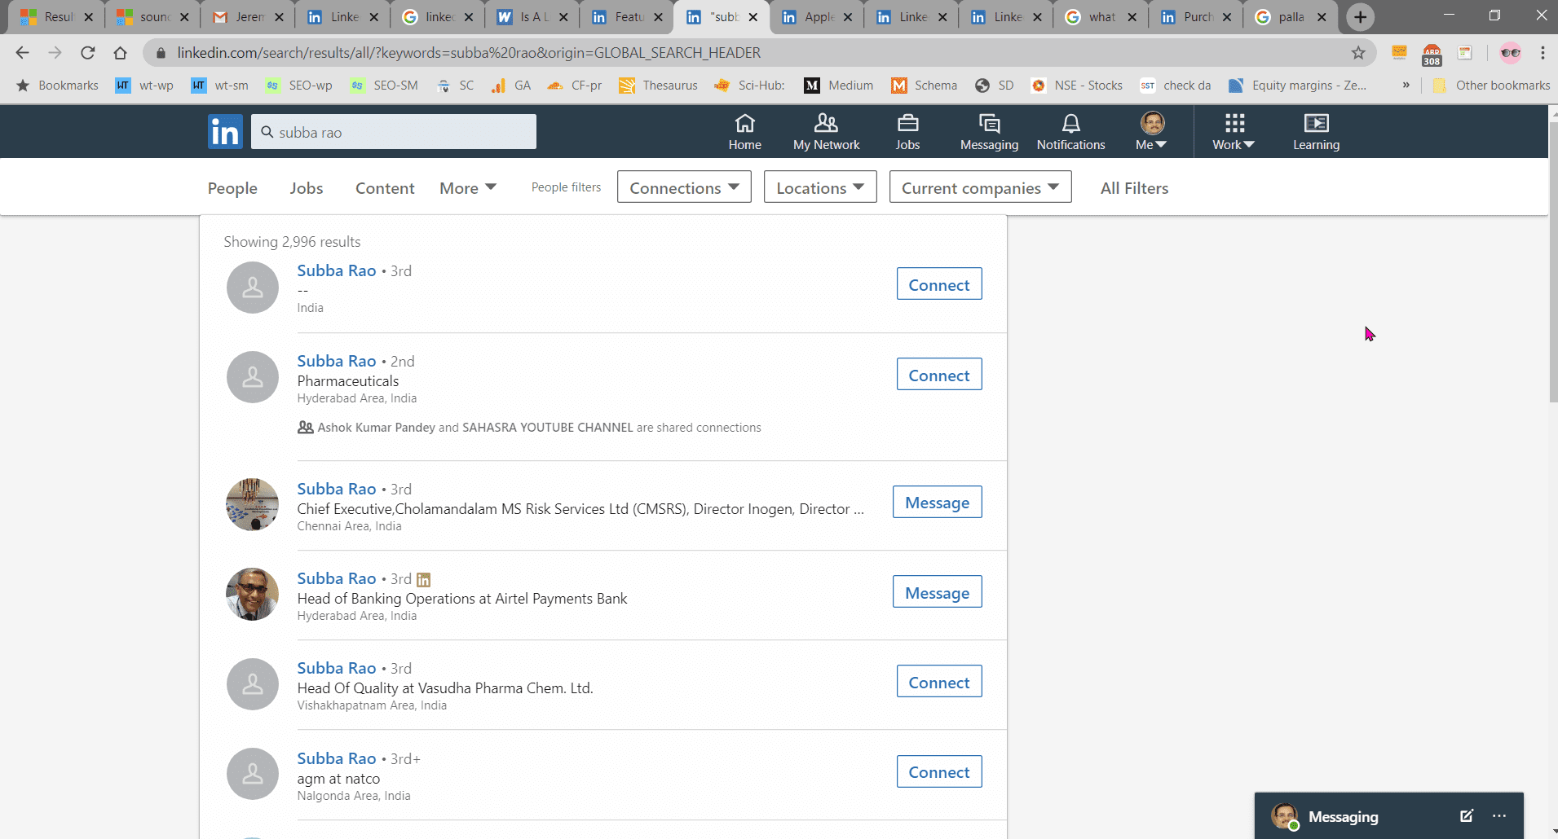
Task: Go to browser home page icon
Action: pos(120,53)
